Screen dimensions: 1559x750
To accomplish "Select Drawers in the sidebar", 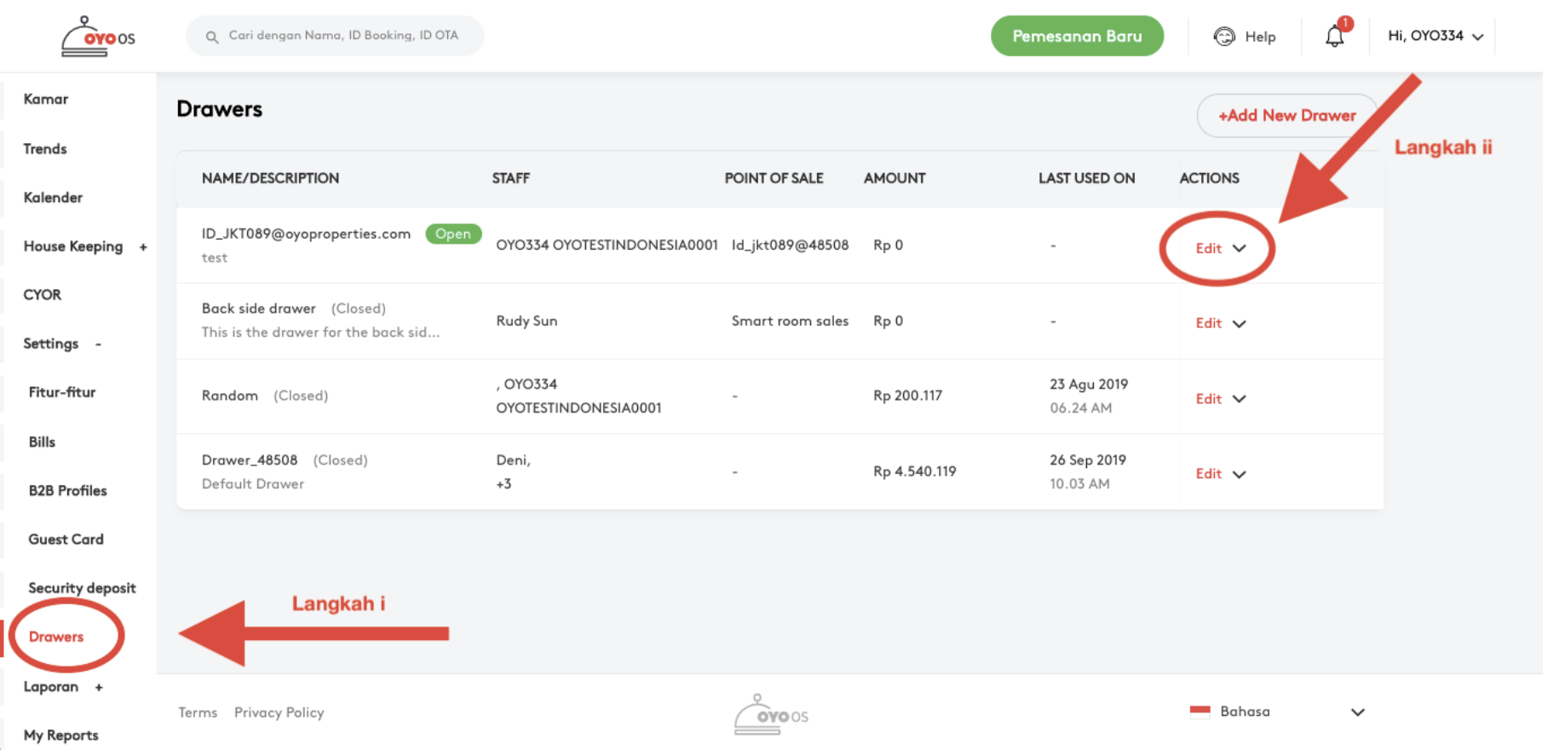I will (x=56, y=637).
